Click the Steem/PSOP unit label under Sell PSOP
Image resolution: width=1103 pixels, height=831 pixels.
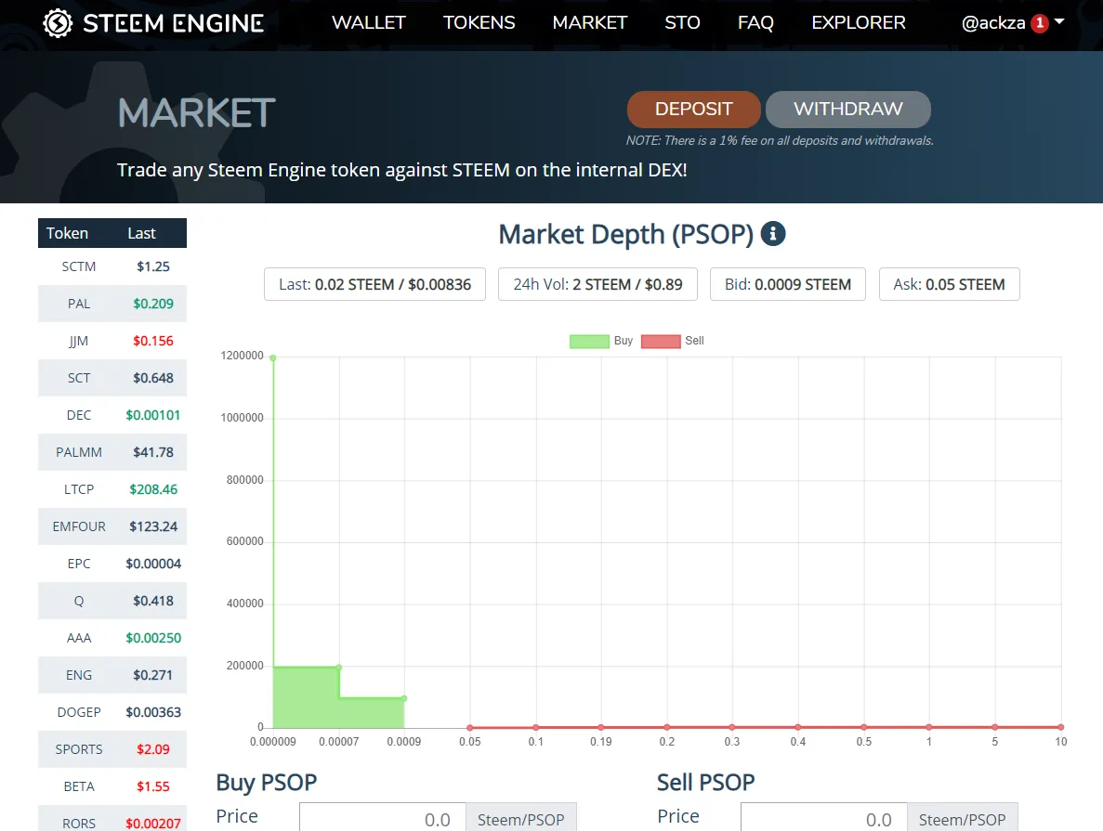(x=963, y=819)
